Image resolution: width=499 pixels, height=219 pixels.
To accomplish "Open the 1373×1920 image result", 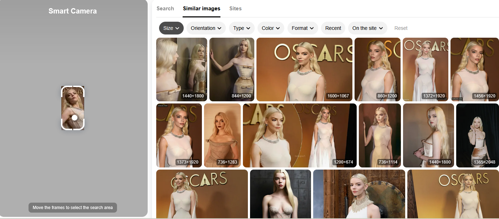I will [179, 135].
